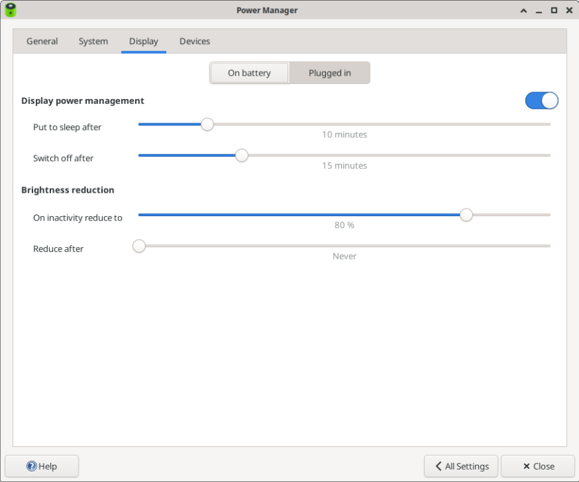Image resolution: width=579 pixels, height=482 pixels.
Task: Switch to the Devices tab
Action: [x=194, y=41]
